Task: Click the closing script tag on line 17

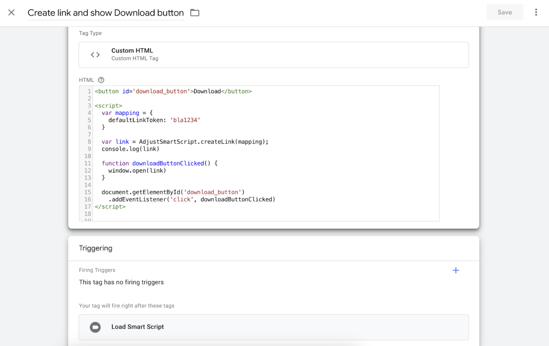Action: point(110,206)
